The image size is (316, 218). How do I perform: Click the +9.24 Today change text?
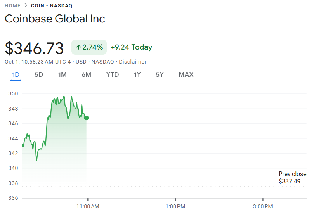[x=131, y=47]
